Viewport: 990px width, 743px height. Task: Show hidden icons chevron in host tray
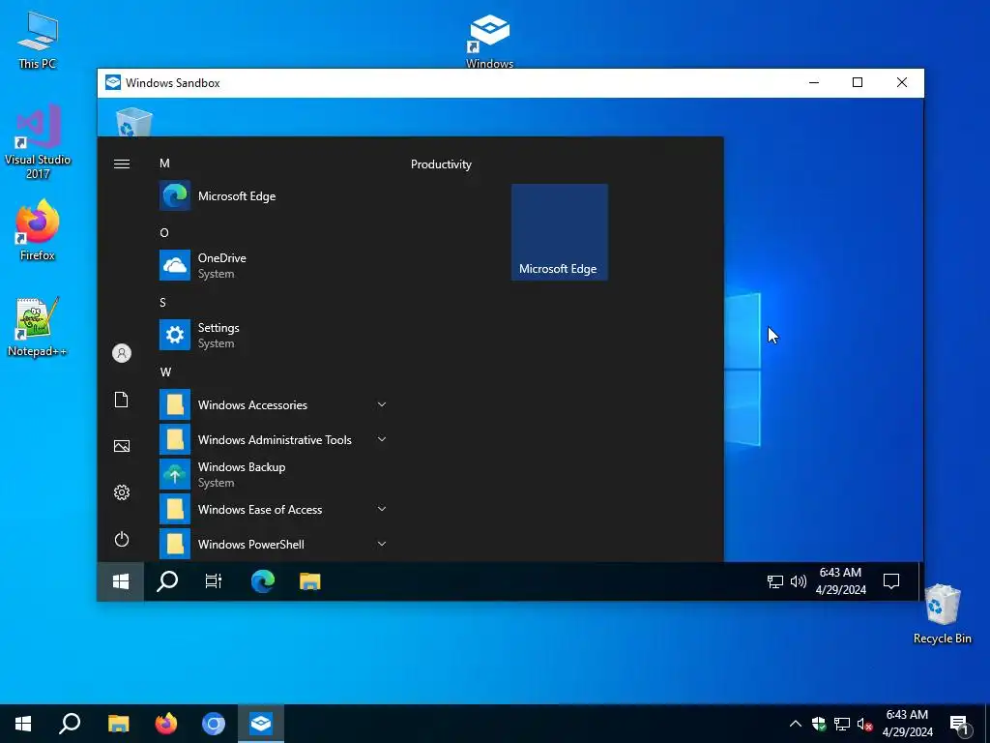[796, 724]
